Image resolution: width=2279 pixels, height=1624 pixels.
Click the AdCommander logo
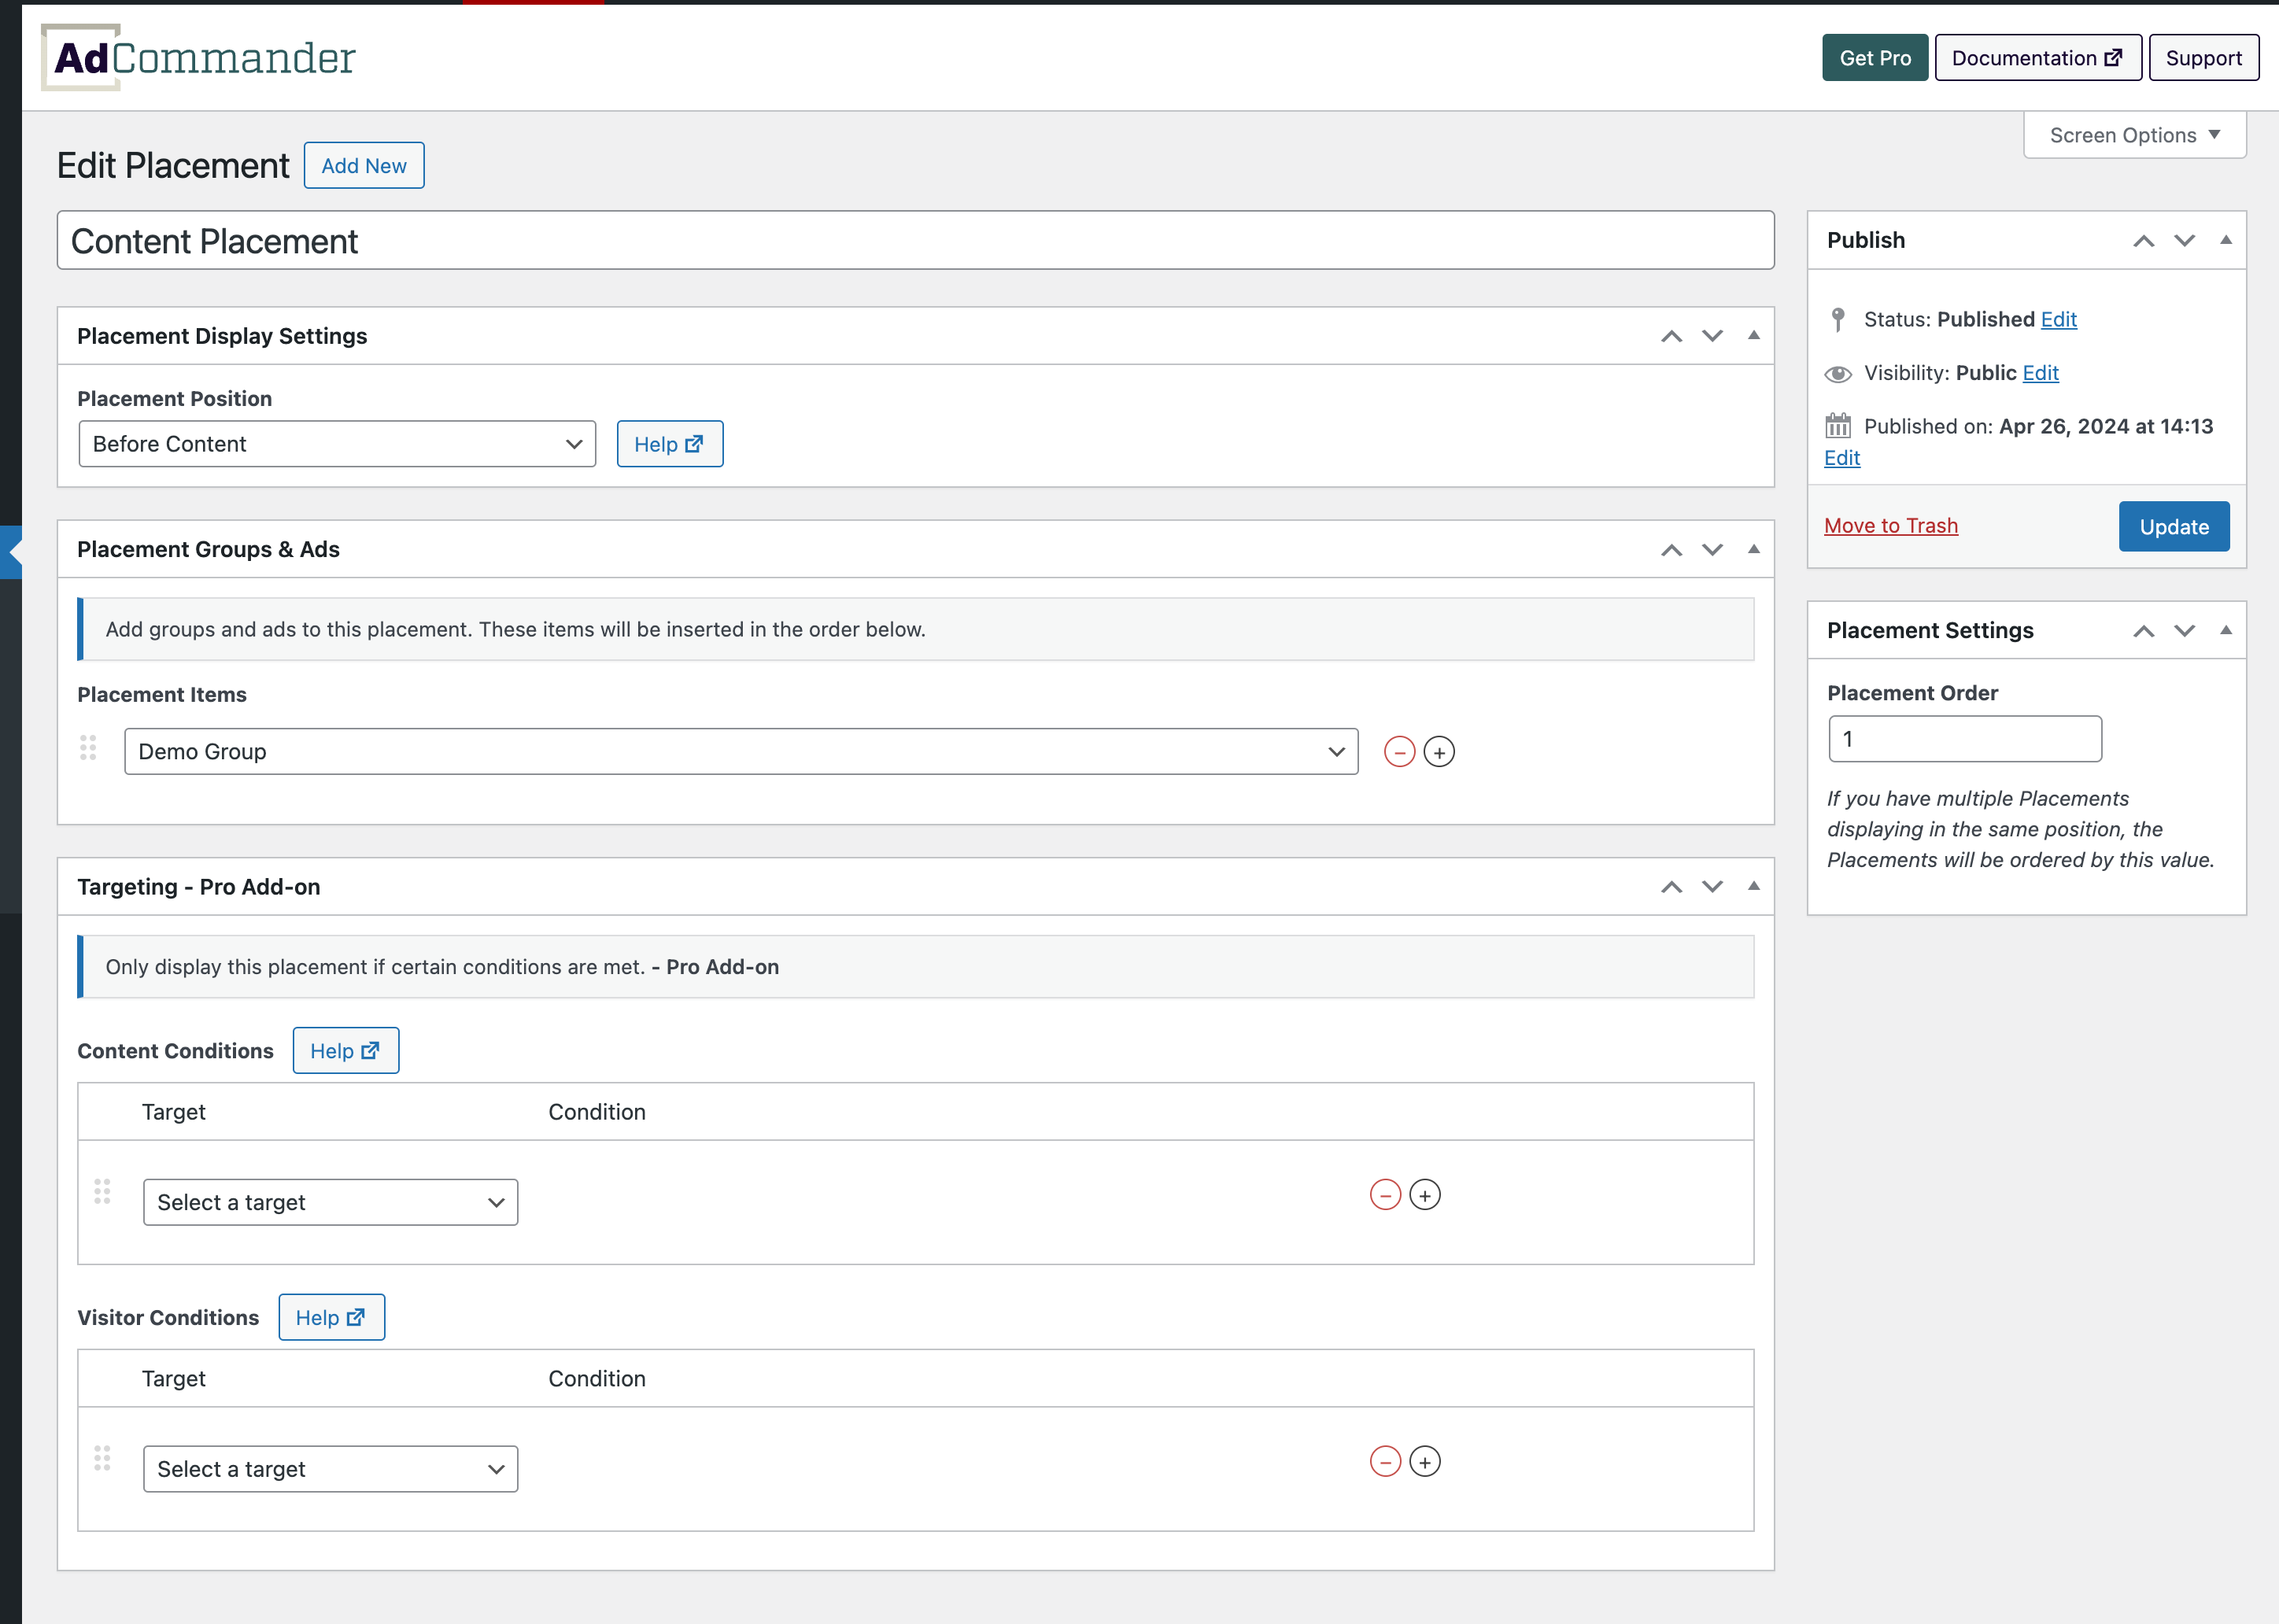(198, 57)
